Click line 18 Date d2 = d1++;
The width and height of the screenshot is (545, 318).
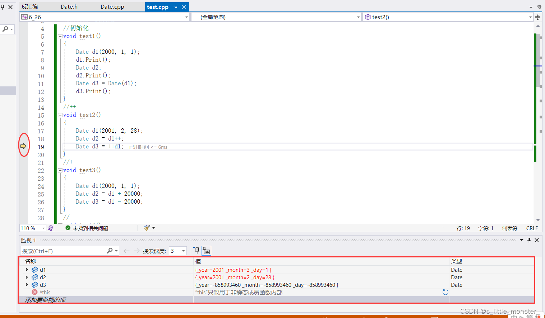[100, 139]
